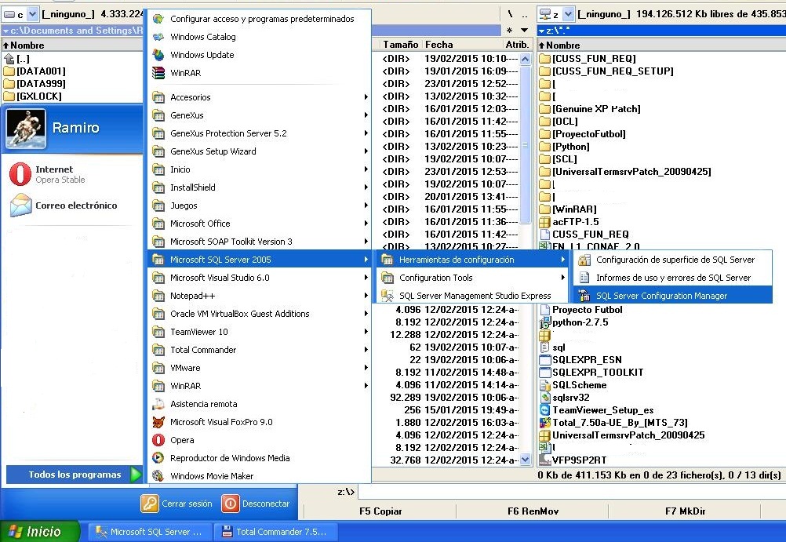The image size is (786, 542).
Task: Open Microsoft Visual Studio 6.0 group
Action: (x=259, y=278)
